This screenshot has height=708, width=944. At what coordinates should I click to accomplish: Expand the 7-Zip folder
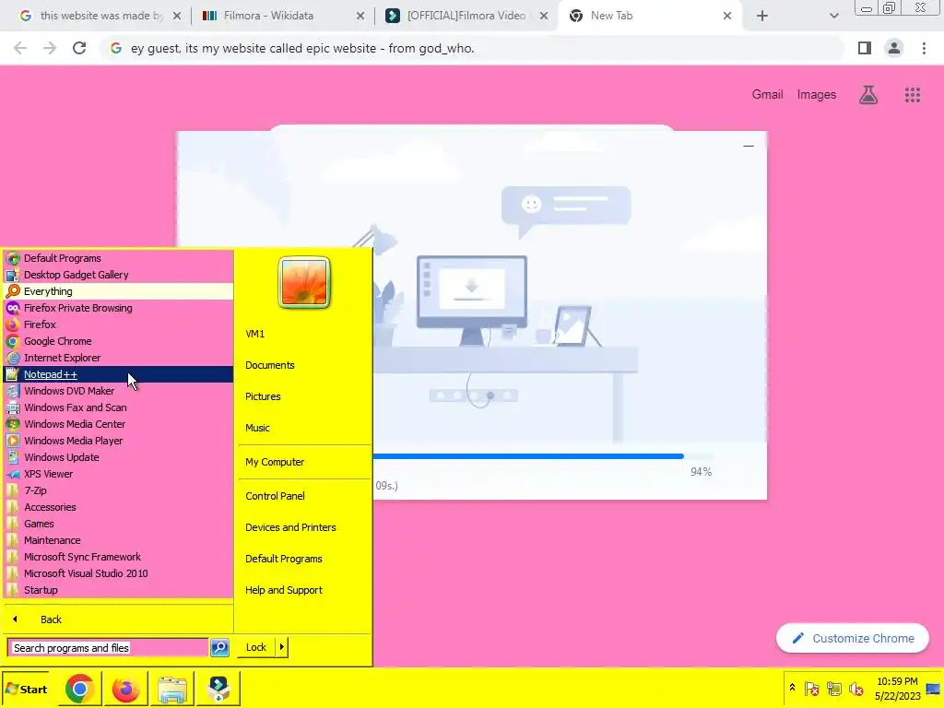coord(118,490)
